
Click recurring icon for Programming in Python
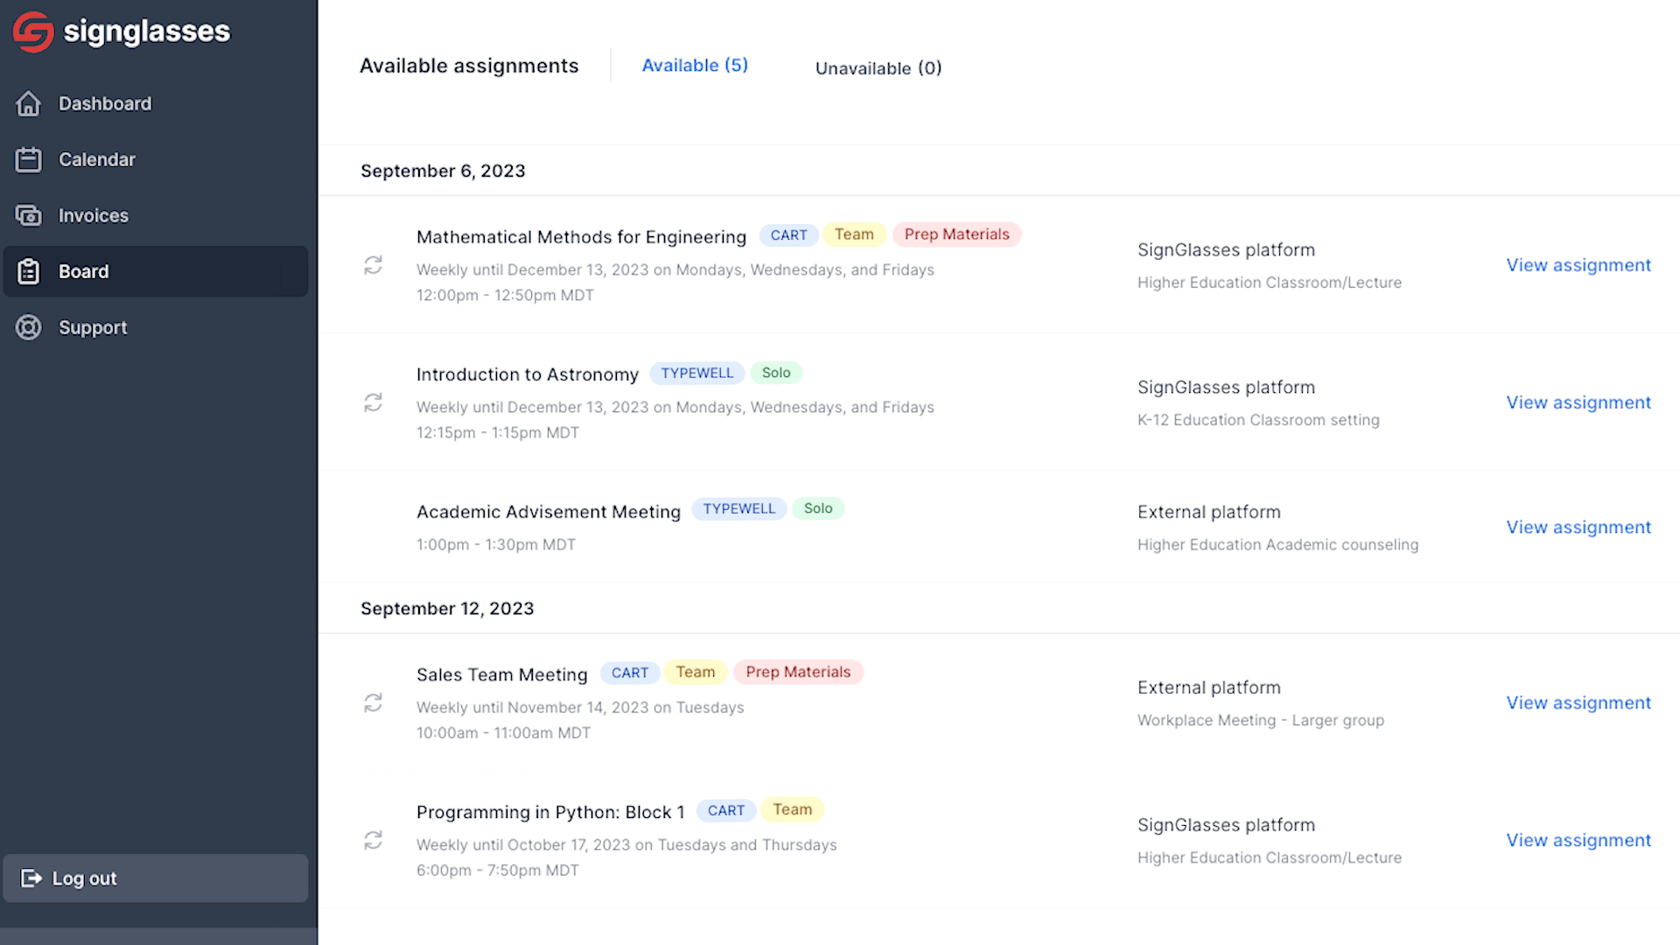click(373, 840)
